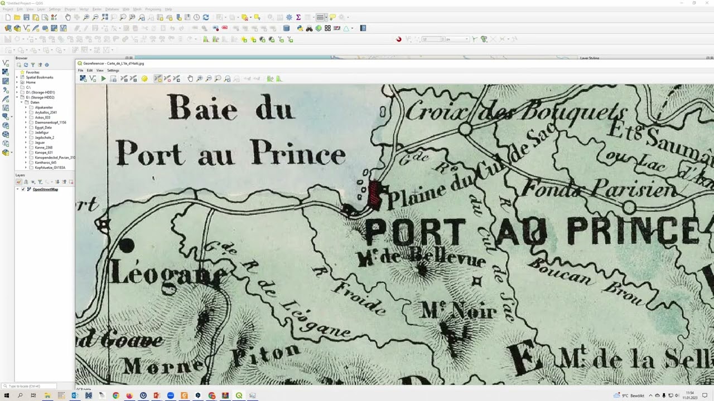The height and width of the screenshot is (401, 714).
Task: Expand the Egypt_Data folder
Action: coord(26,128)
